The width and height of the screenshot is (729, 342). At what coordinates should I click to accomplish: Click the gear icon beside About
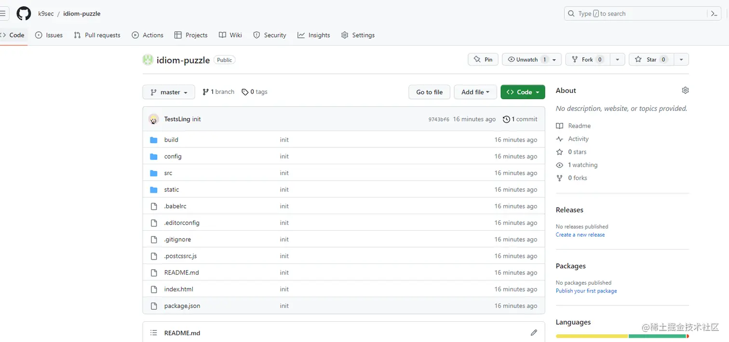pyautogui.click(x=685, y=91)
